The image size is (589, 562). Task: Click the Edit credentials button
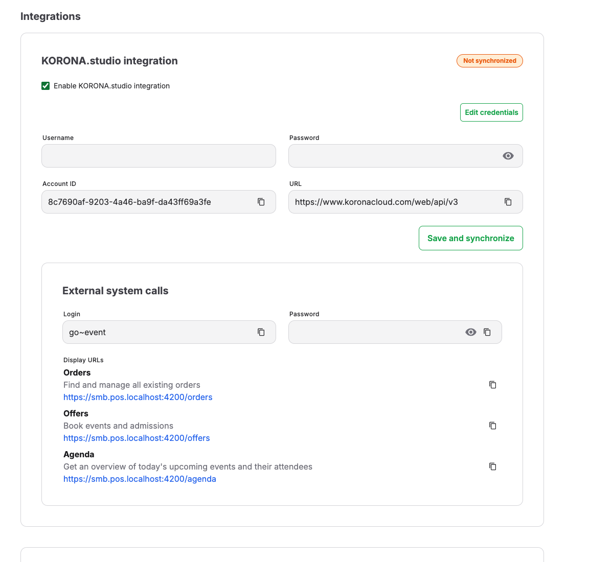tap(491, 112)
